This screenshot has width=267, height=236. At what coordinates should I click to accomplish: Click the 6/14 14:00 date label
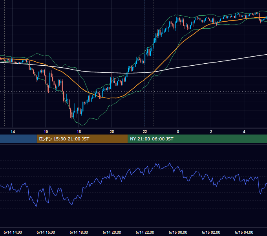[x=13, y=232]
